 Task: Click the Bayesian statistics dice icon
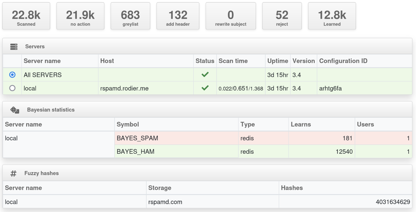click(x=15, y=110)
